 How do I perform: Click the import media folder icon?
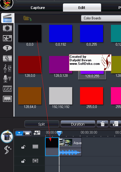click(27, 18)
